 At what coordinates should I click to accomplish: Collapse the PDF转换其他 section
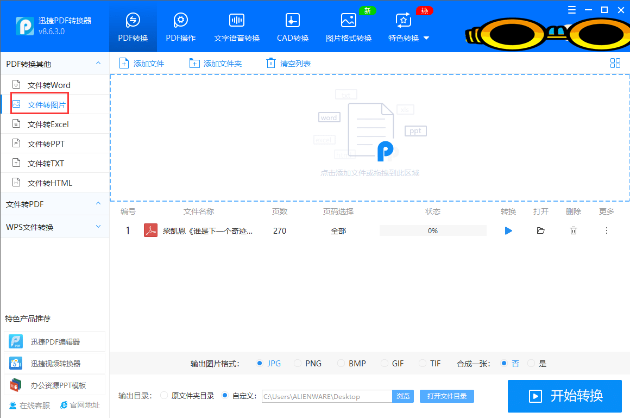pos(98,64)
